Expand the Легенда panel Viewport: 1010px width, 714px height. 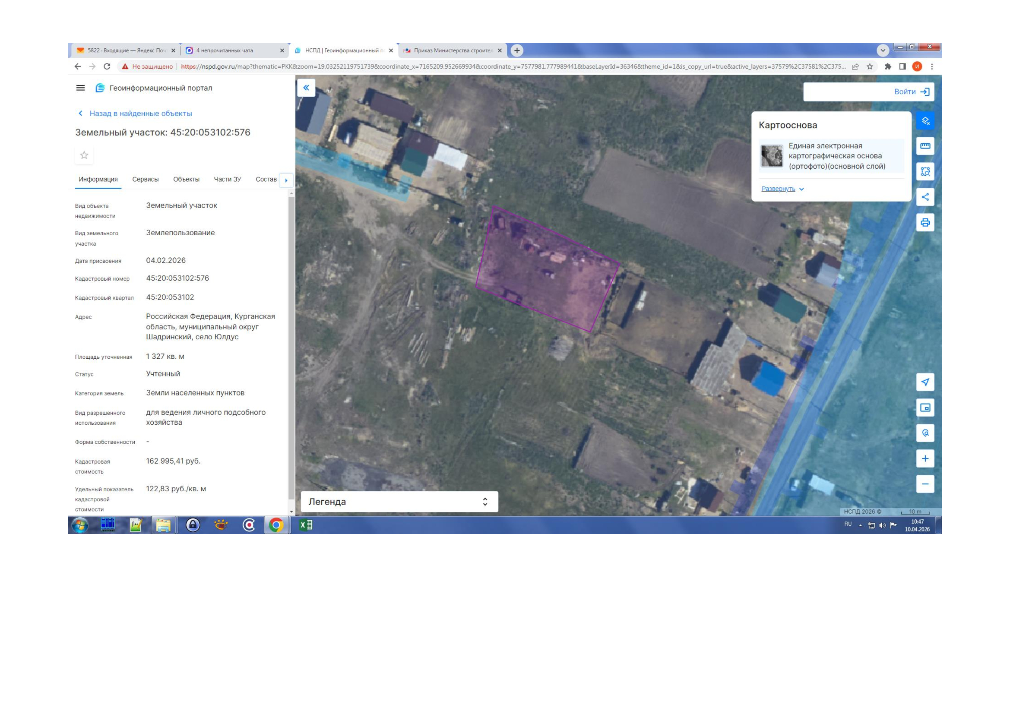pyautogui.click(x=485, y=502)
